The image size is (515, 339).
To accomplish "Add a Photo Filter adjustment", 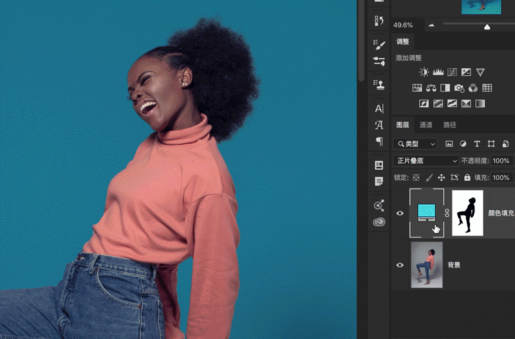I will coord(459,88).
